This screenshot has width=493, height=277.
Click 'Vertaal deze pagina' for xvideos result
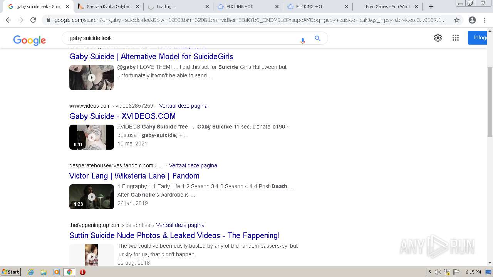(x=183, y=106)
